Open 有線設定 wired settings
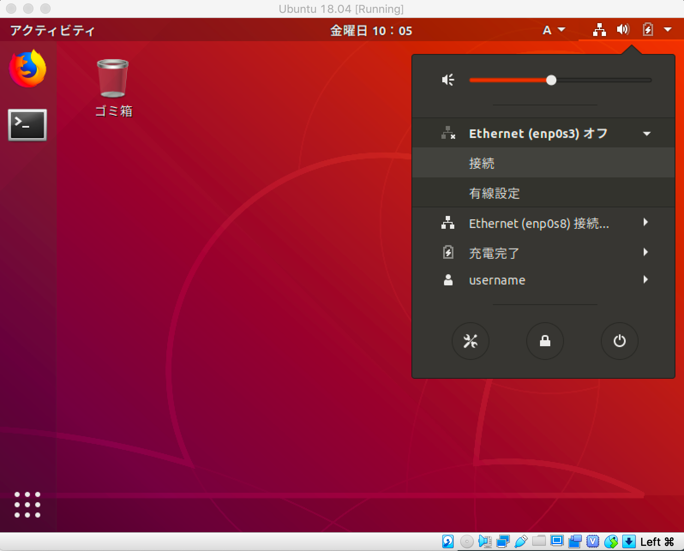 coord(543,193)
